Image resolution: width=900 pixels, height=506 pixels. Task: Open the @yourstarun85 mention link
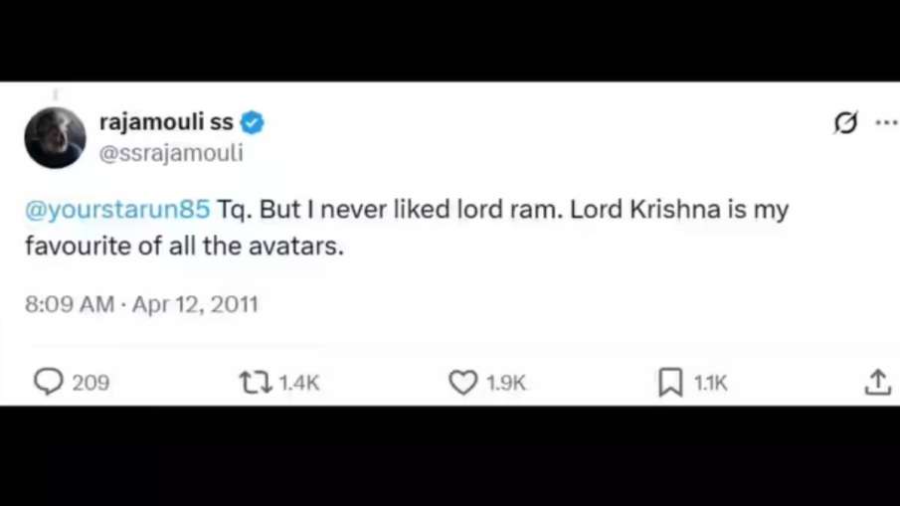117,211
